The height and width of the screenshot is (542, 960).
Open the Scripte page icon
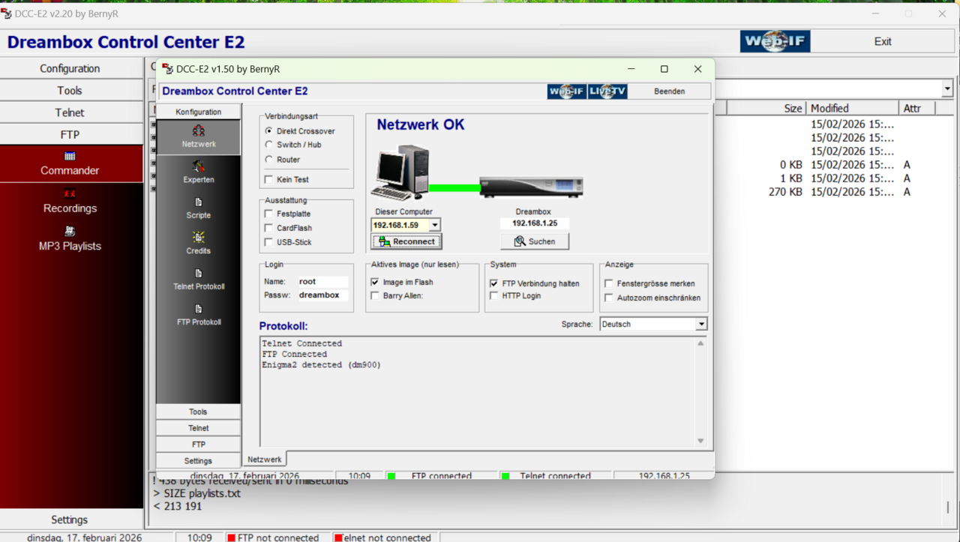point(198,207)
